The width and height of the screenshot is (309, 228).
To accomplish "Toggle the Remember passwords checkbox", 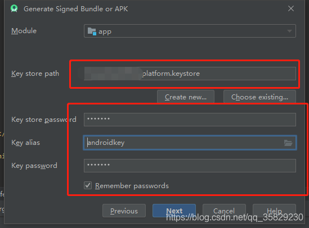I will 88,185.
